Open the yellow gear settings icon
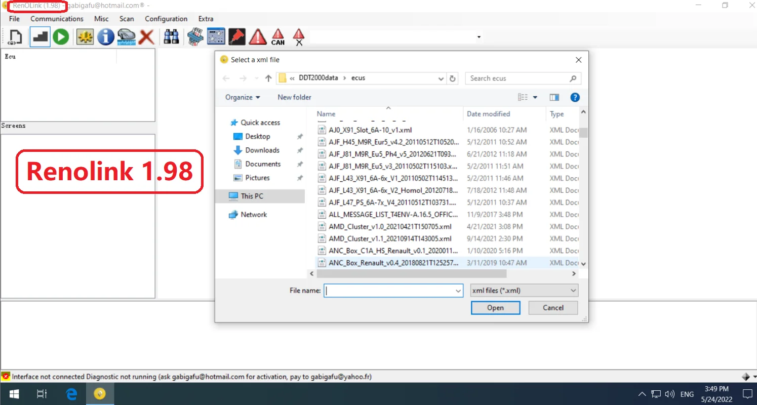 pyautogui.click(x=85, y=37)
